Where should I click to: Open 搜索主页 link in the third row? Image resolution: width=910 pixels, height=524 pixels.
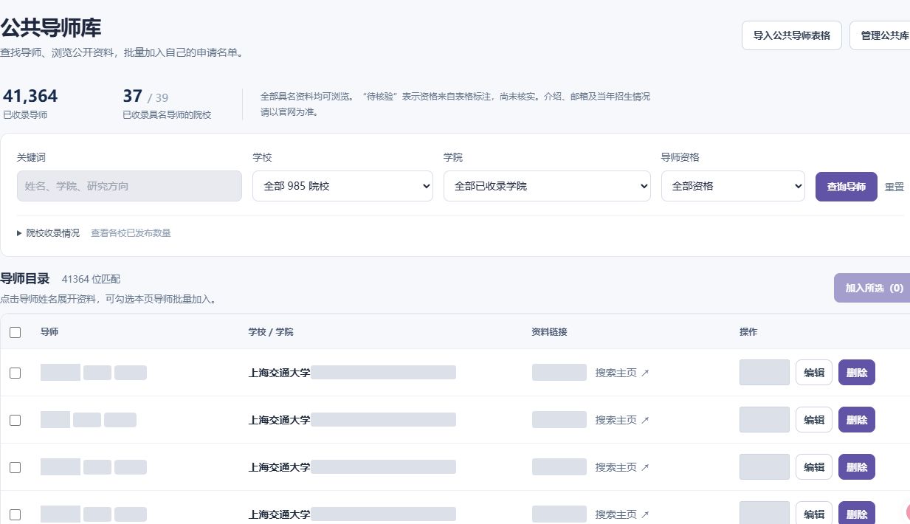point(622,467)
